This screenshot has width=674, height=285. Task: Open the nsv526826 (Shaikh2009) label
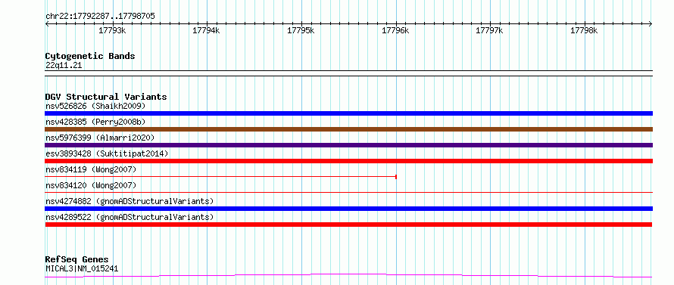(95, 106)
